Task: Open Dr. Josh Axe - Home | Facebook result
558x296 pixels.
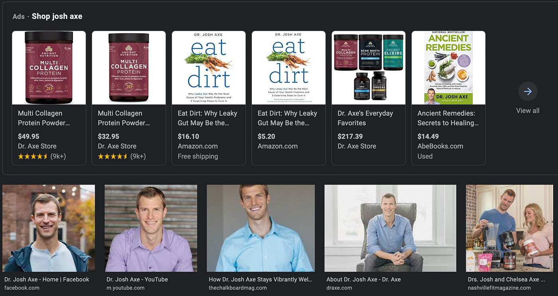Action: [47, 279]
